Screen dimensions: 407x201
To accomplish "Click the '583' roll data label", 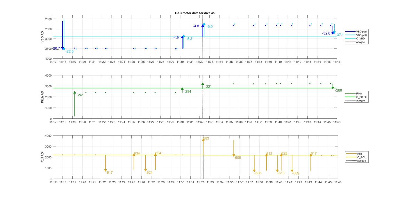I will point(206,138).
